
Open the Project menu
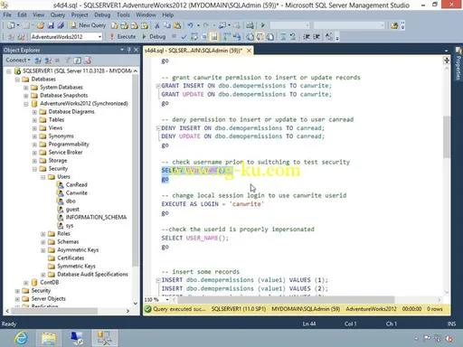coord(80,14)
